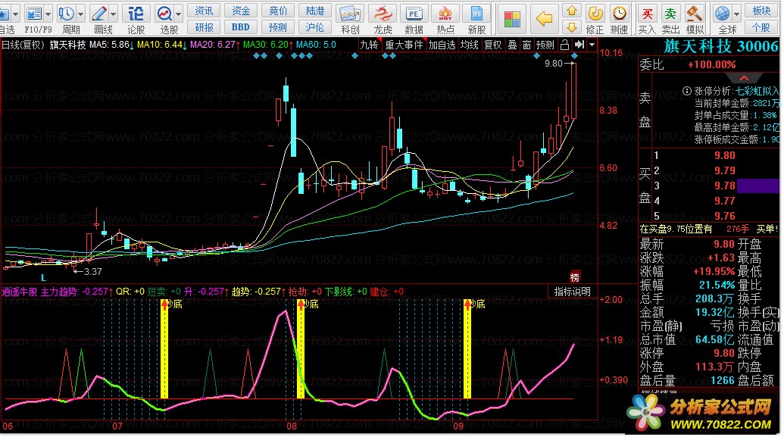This screenshot has height=437, width=784.
Task: Click the 板块 sector button
Action: click(761, 11)
